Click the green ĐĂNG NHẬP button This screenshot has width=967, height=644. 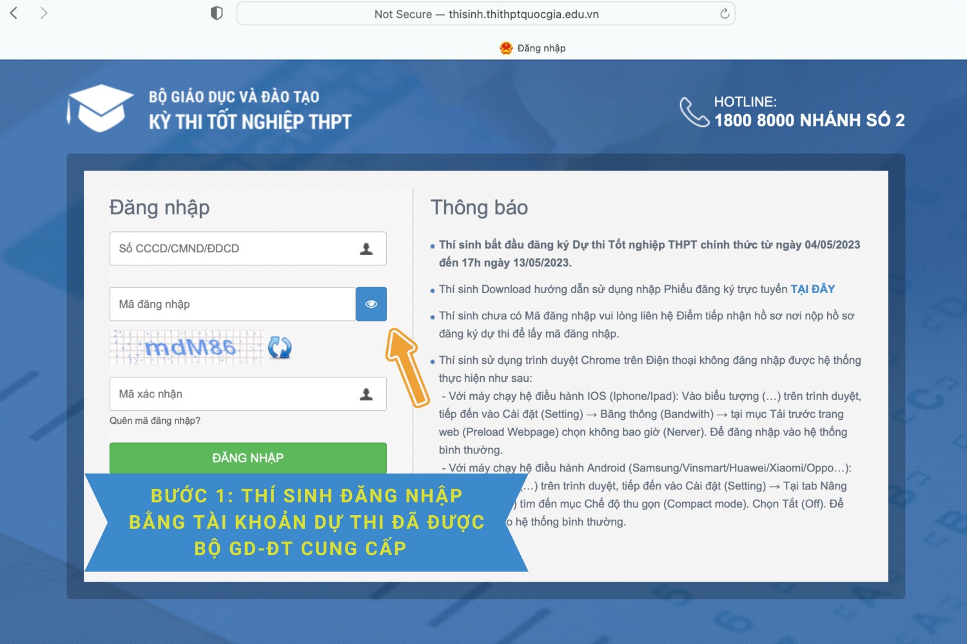248,458
